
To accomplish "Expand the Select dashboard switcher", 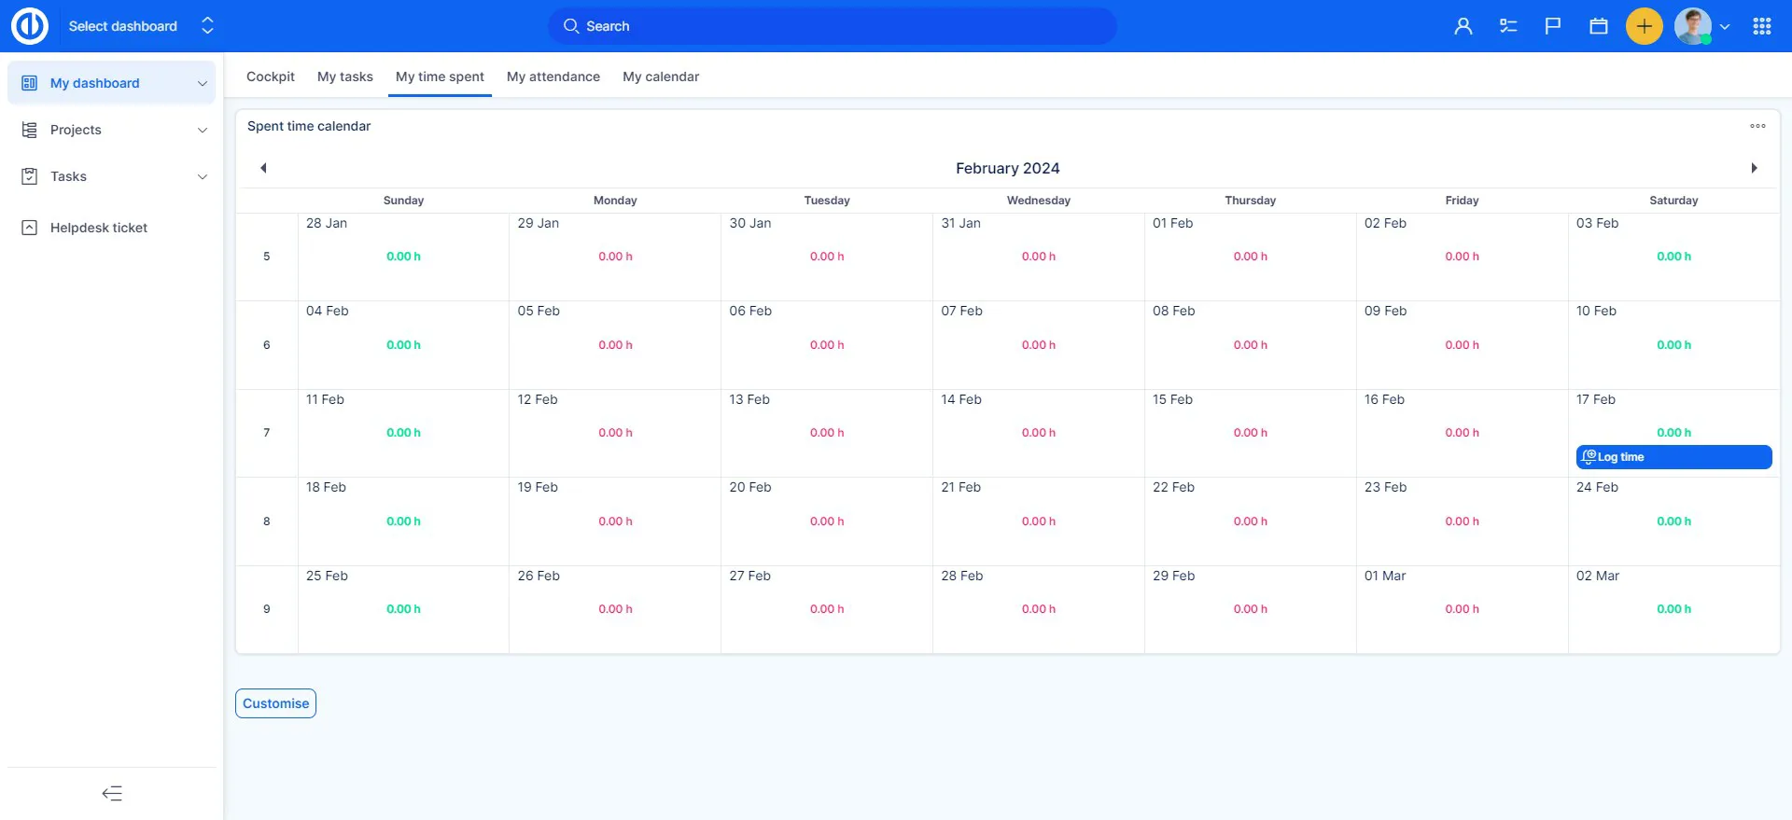I will click(207, 26).
